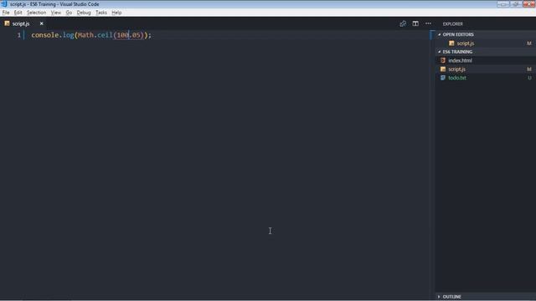The height and width of the screenshot is (301, 536).
Task: Click the Explorer panel title
Action: coord(452,24)
